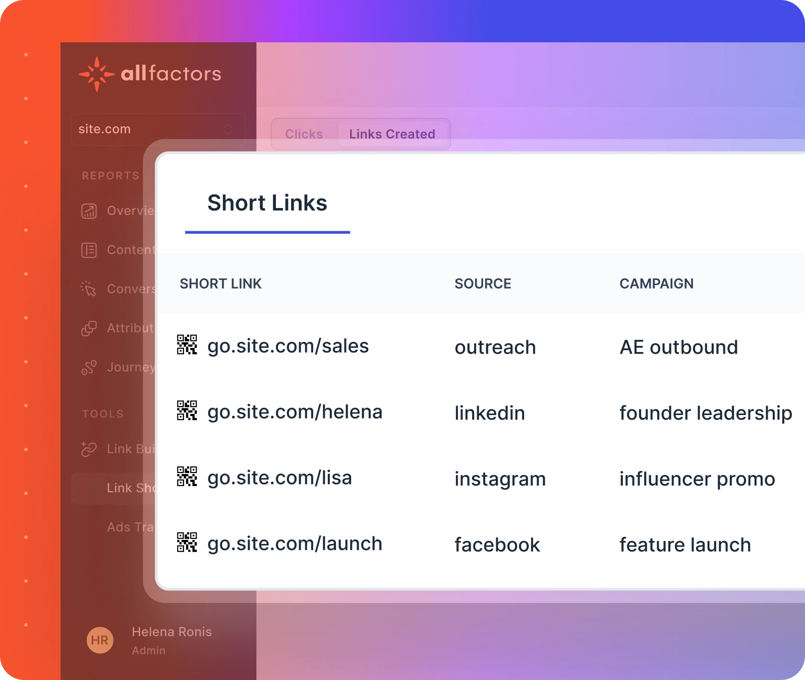Open the go.site.com/helena short link
This screenshot has height=680, width=805.
tap(295, 412)
